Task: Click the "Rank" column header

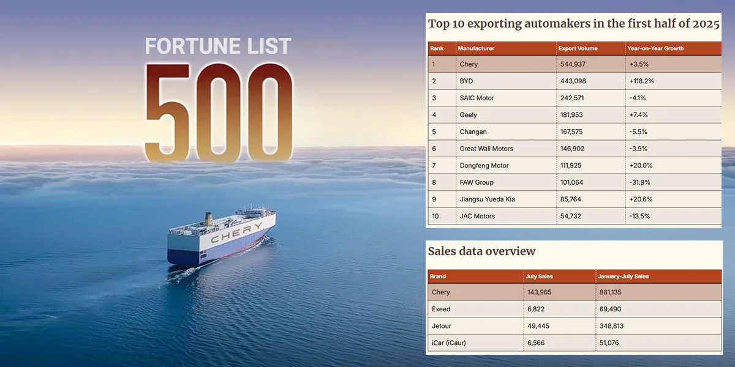Action: 437,48
